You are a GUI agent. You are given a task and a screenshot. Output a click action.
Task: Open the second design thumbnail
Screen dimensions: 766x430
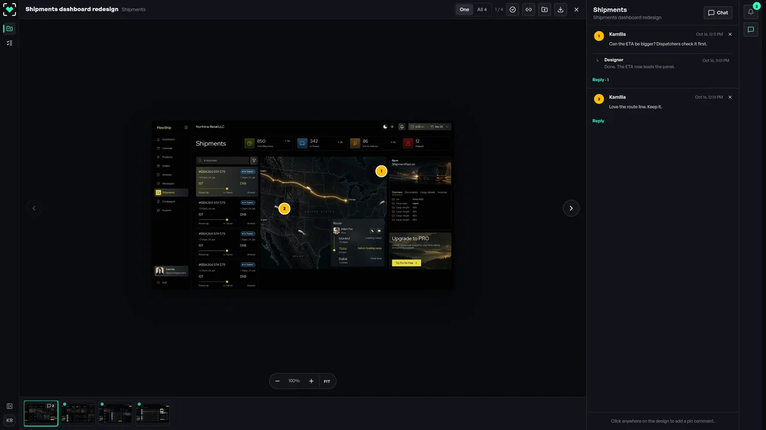pyautogui.click(x=79, y=413)
